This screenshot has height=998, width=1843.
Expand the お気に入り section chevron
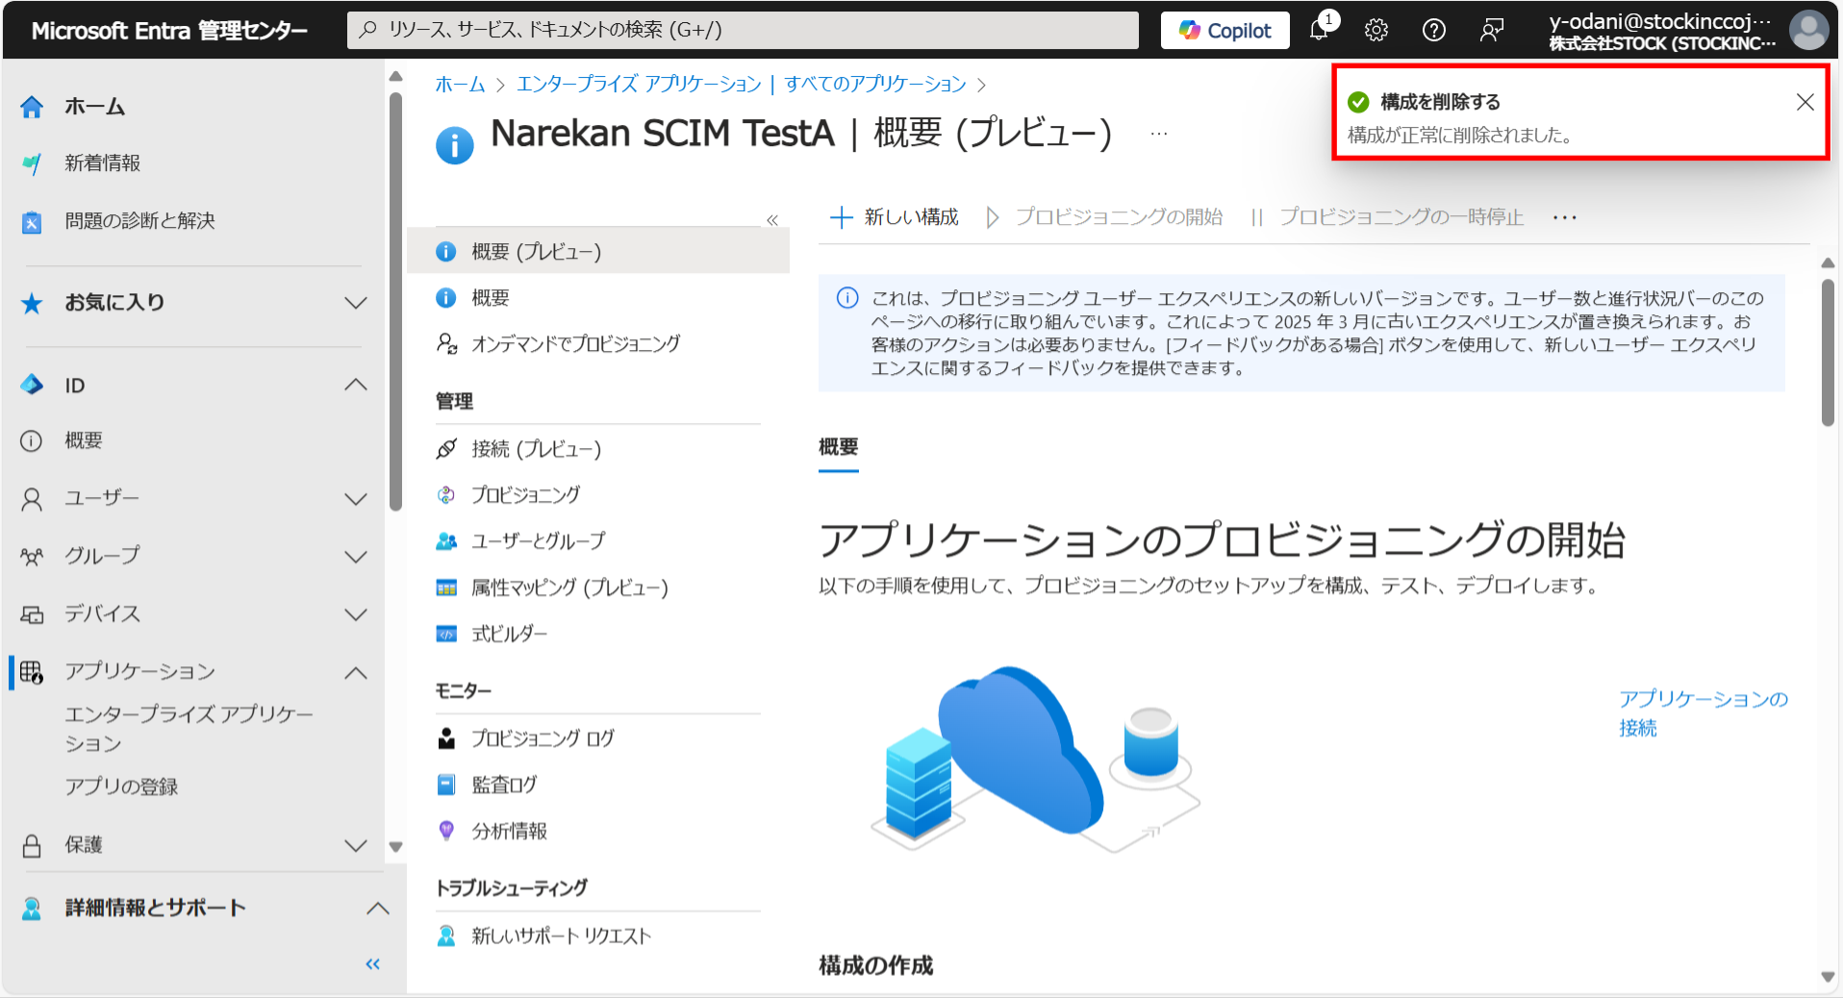356,303
